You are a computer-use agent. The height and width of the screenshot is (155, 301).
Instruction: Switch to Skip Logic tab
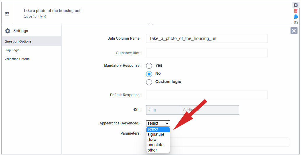[x=12, y=50]
